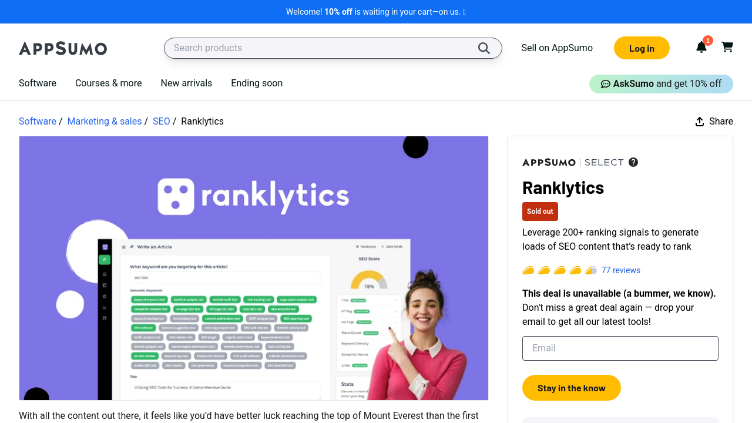The width and height of the screenshot is (752, 423).
Task: Open the 77 reviews link
Action: [620, 270]
